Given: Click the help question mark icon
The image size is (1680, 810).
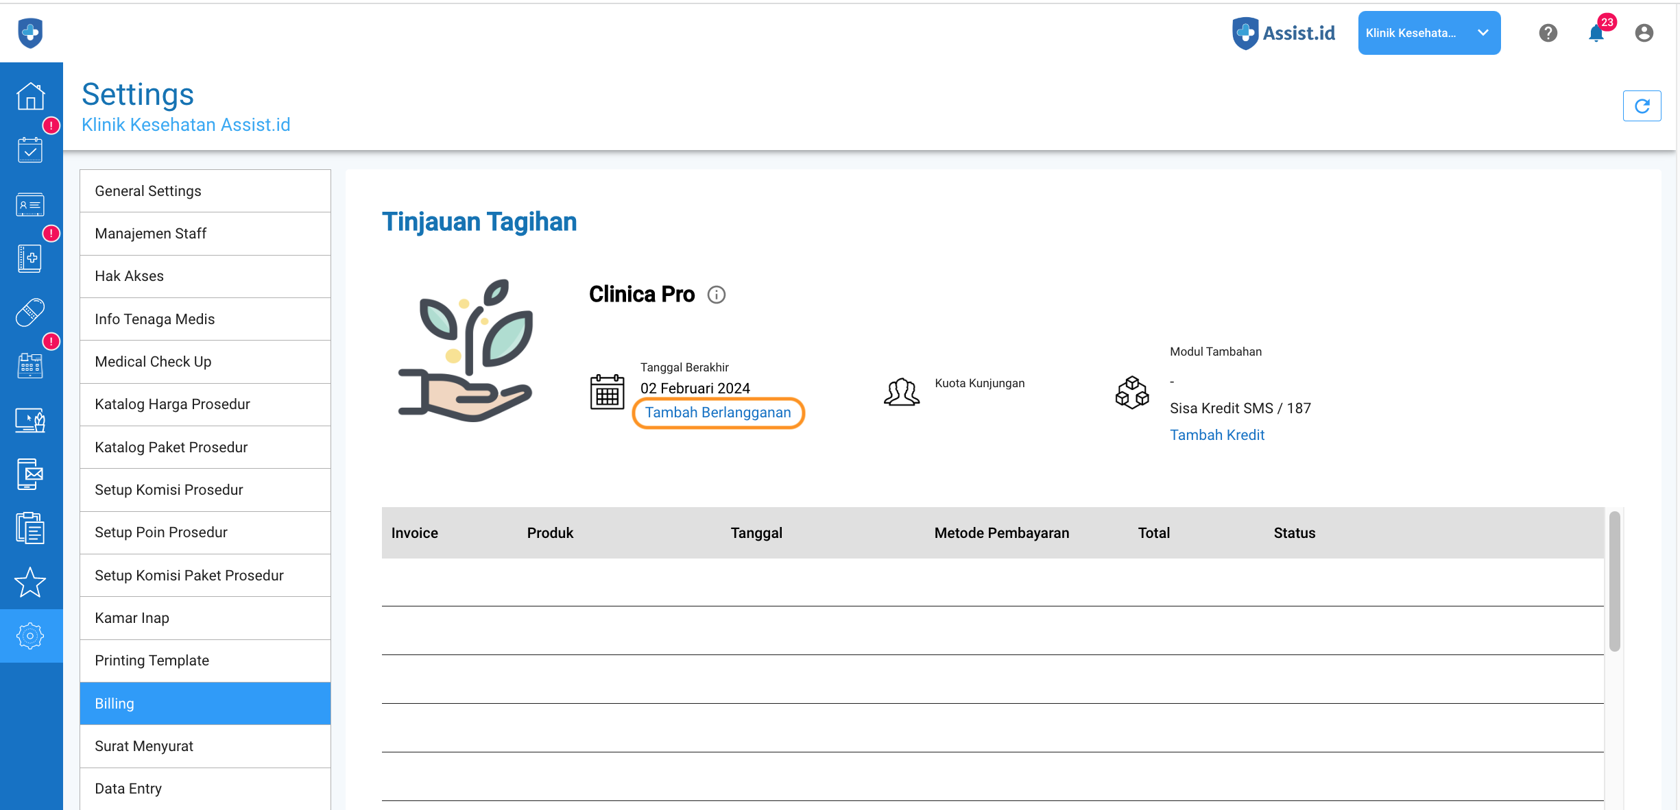Looking at the screenshot, I should point(1548,33).
